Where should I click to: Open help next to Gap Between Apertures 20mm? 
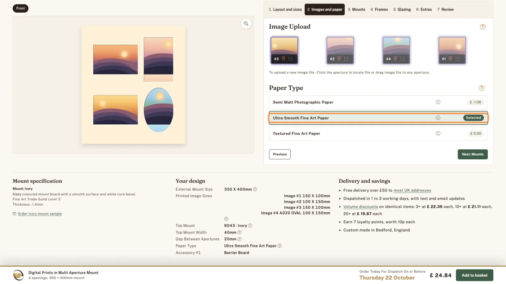[x=239, y=239]
